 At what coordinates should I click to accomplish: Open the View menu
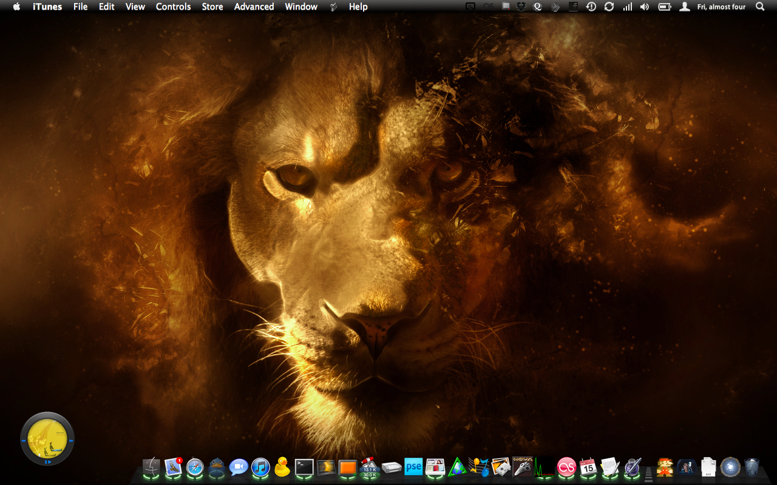pos(135,7)
